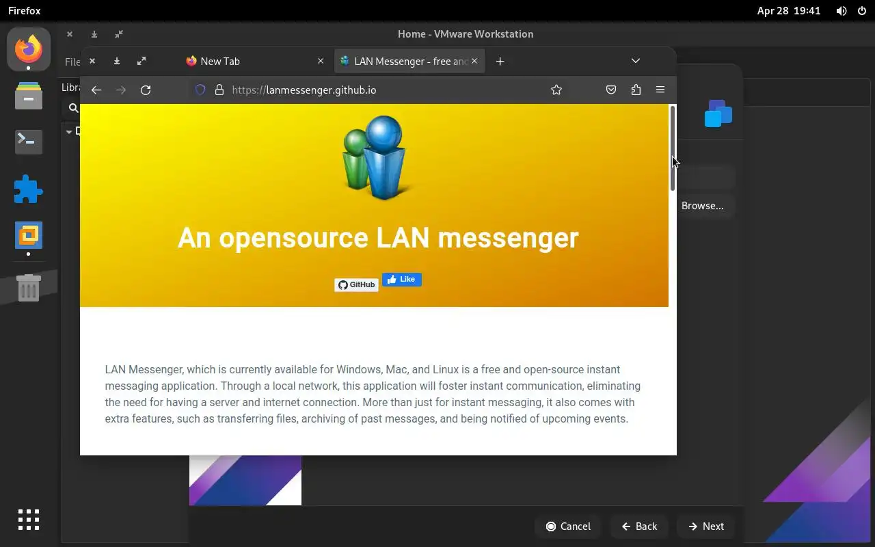Open a new tab with plus button
The width and height of the screenshot is (875, 547).
pos(500,61)
